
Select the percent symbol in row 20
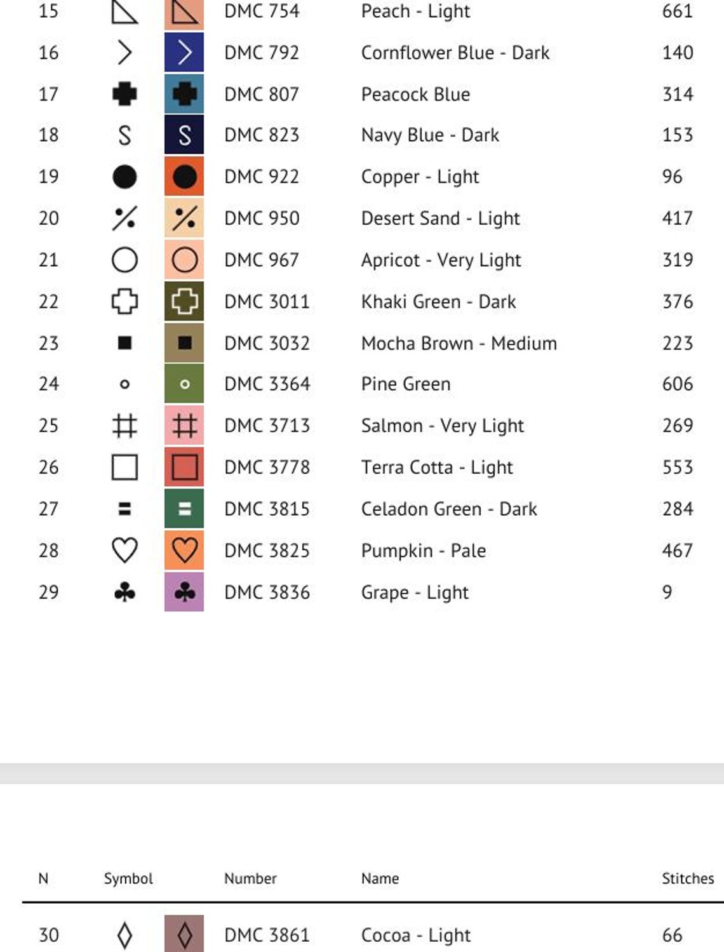(124, 218)
